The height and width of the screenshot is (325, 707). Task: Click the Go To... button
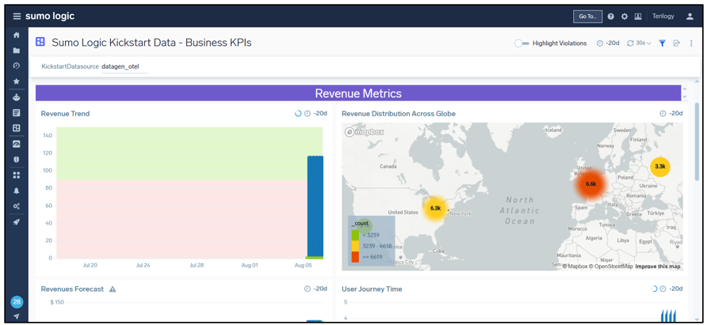point(587,17)
